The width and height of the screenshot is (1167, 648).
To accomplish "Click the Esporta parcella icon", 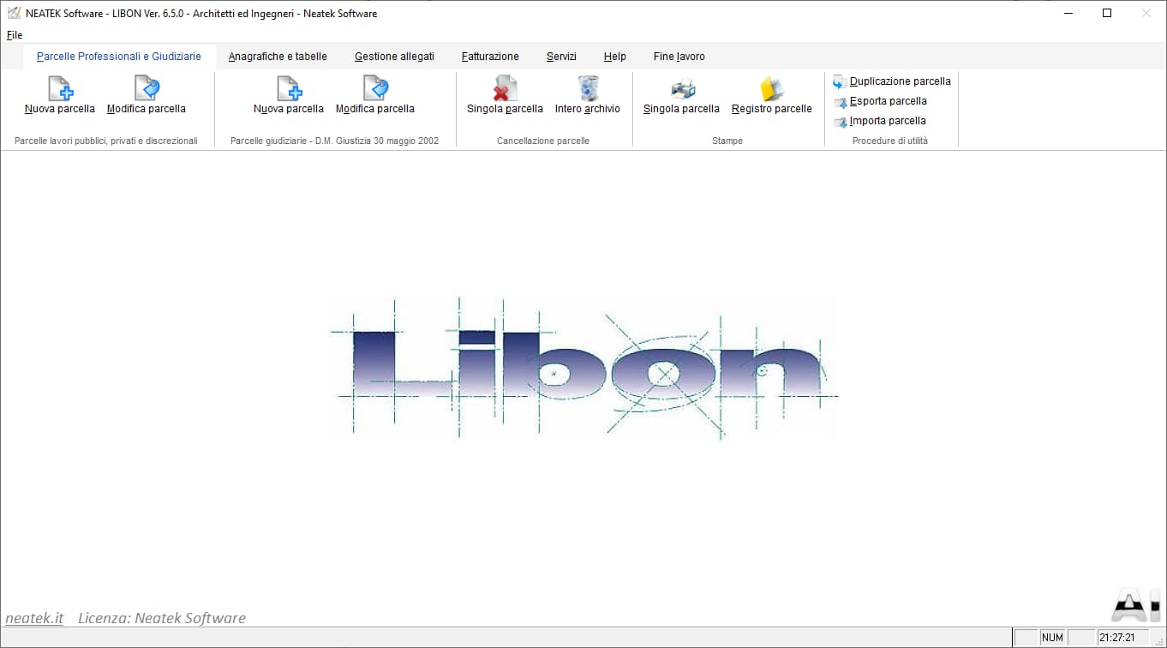I will click(x=840, y=102).
